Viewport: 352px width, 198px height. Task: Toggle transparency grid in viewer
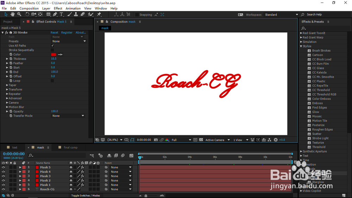click(x=201, y=140)
